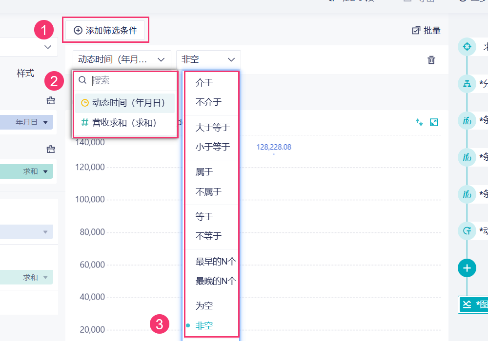Select 为空 in the operator list
The width and height of the screenshot is (488, 341).
pos(204,306)
